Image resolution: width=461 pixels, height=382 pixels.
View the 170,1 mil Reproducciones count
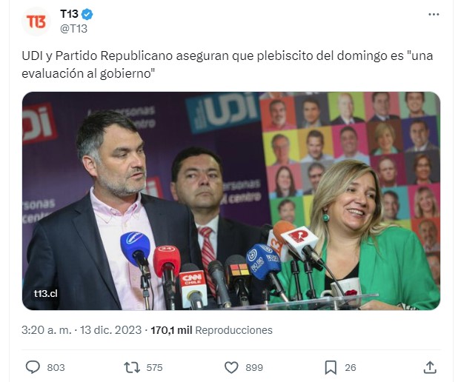point(212,330)
